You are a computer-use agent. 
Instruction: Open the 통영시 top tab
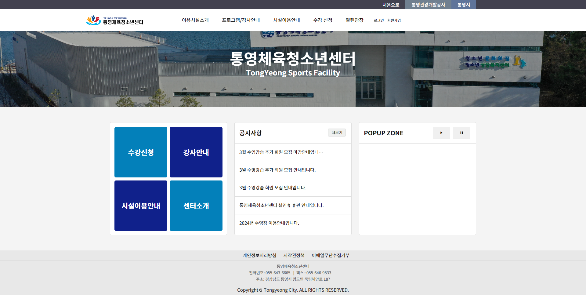click(463, 5)
